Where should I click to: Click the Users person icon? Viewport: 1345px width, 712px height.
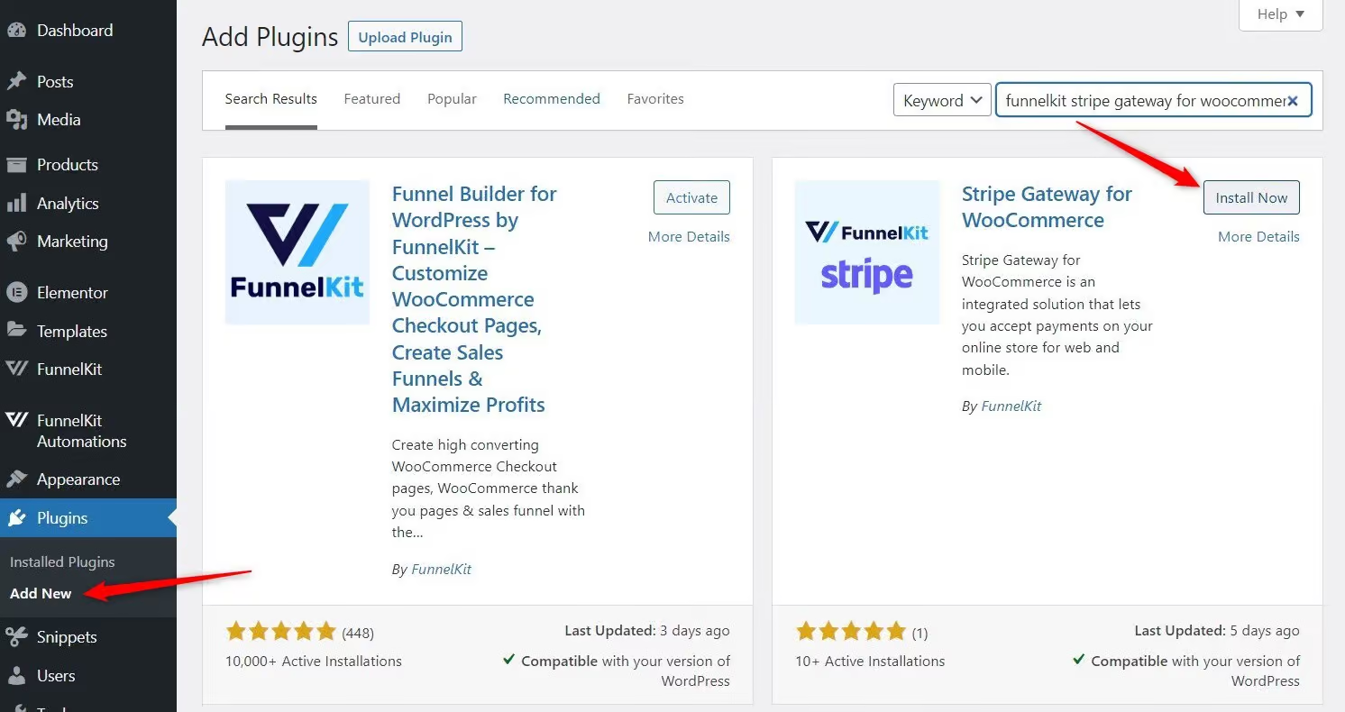16,676
